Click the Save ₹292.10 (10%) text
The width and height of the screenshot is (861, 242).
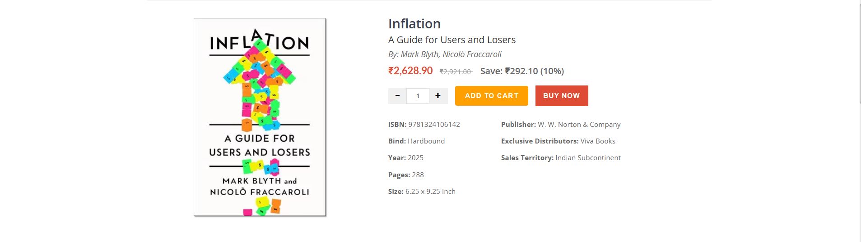[522, 71]
